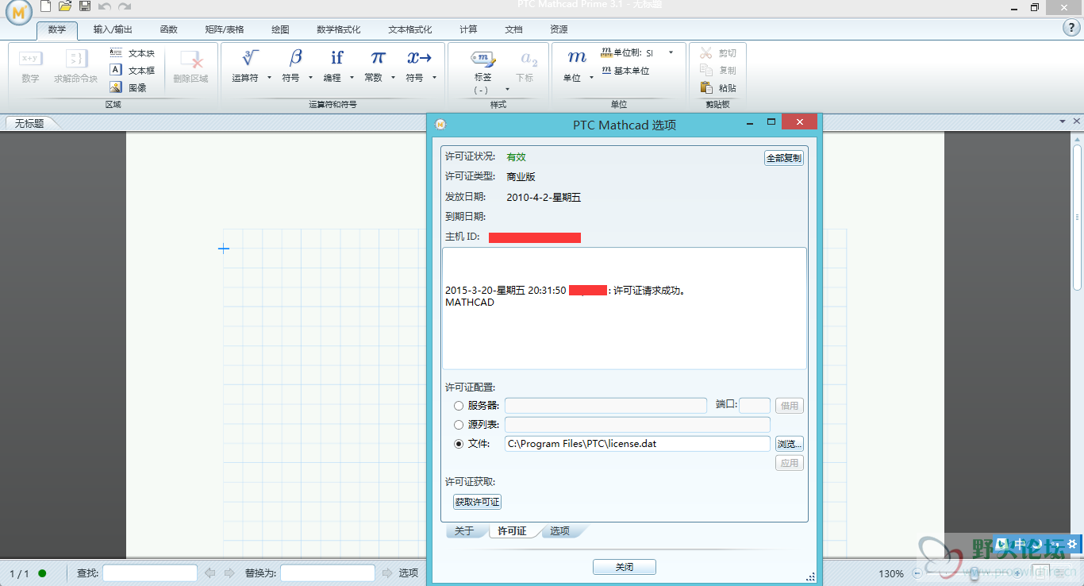Image resolution: width=1084 pixels, height=586 pixels.
Task: Open the Mathcad application menu orb
Action: (19, 12)
